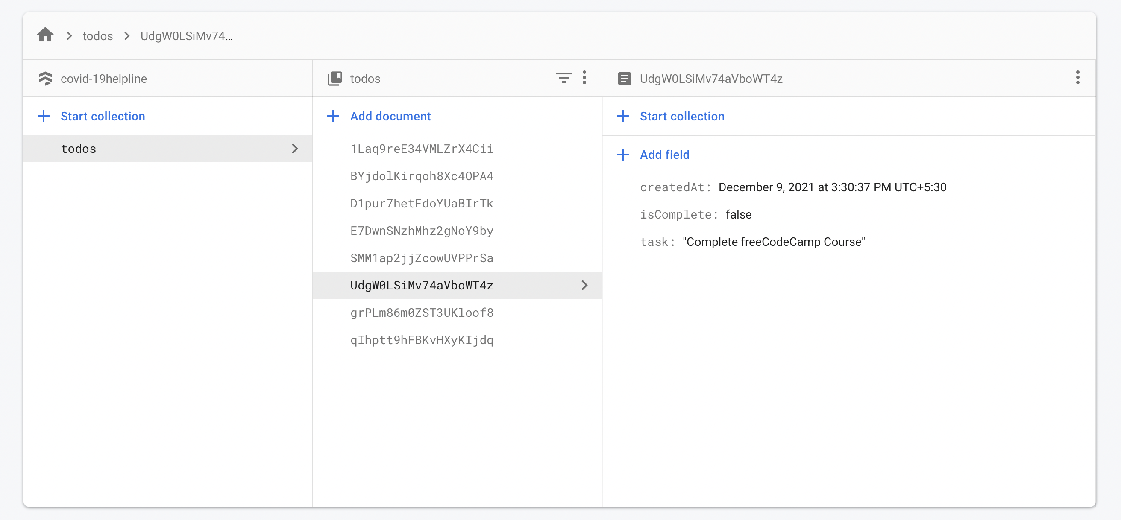Viewport: 1121px width, 520px height.
Task: Select document 1Laq9reE34VMLZrX4Cii
Action: [x=421, y=149]
